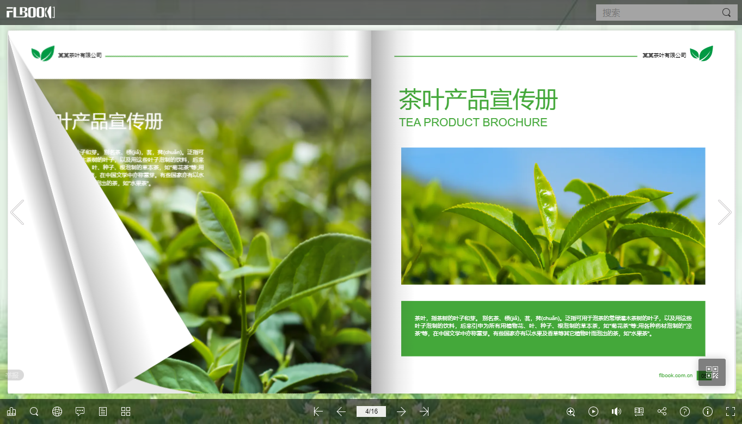
Task: Click the green text box description on right page
Action: click(553, 329)
